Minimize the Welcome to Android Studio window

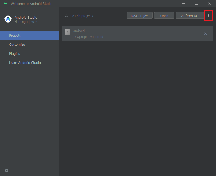pyautogui.click(x=183, y=3)
